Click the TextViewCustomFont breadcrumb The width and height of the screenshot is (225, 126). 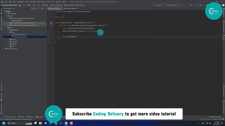tap(9, 5)
